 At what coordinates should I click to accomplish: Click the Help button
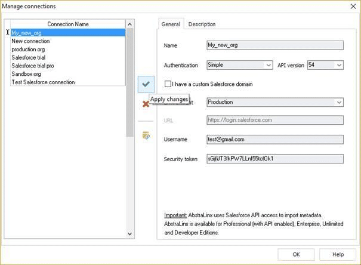338,254
